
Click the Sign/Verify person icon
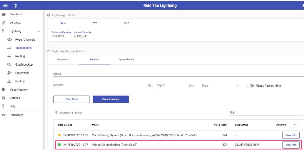9,73
